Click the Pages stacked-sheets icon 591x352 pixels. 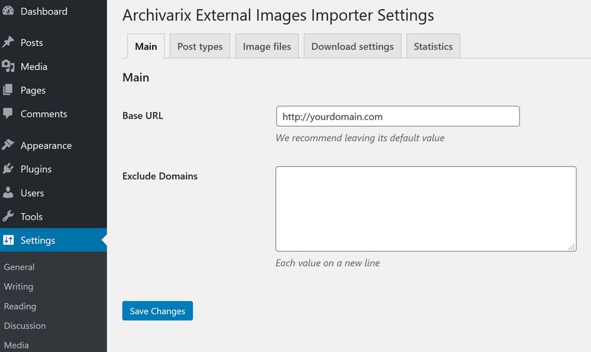coord(8,90)
